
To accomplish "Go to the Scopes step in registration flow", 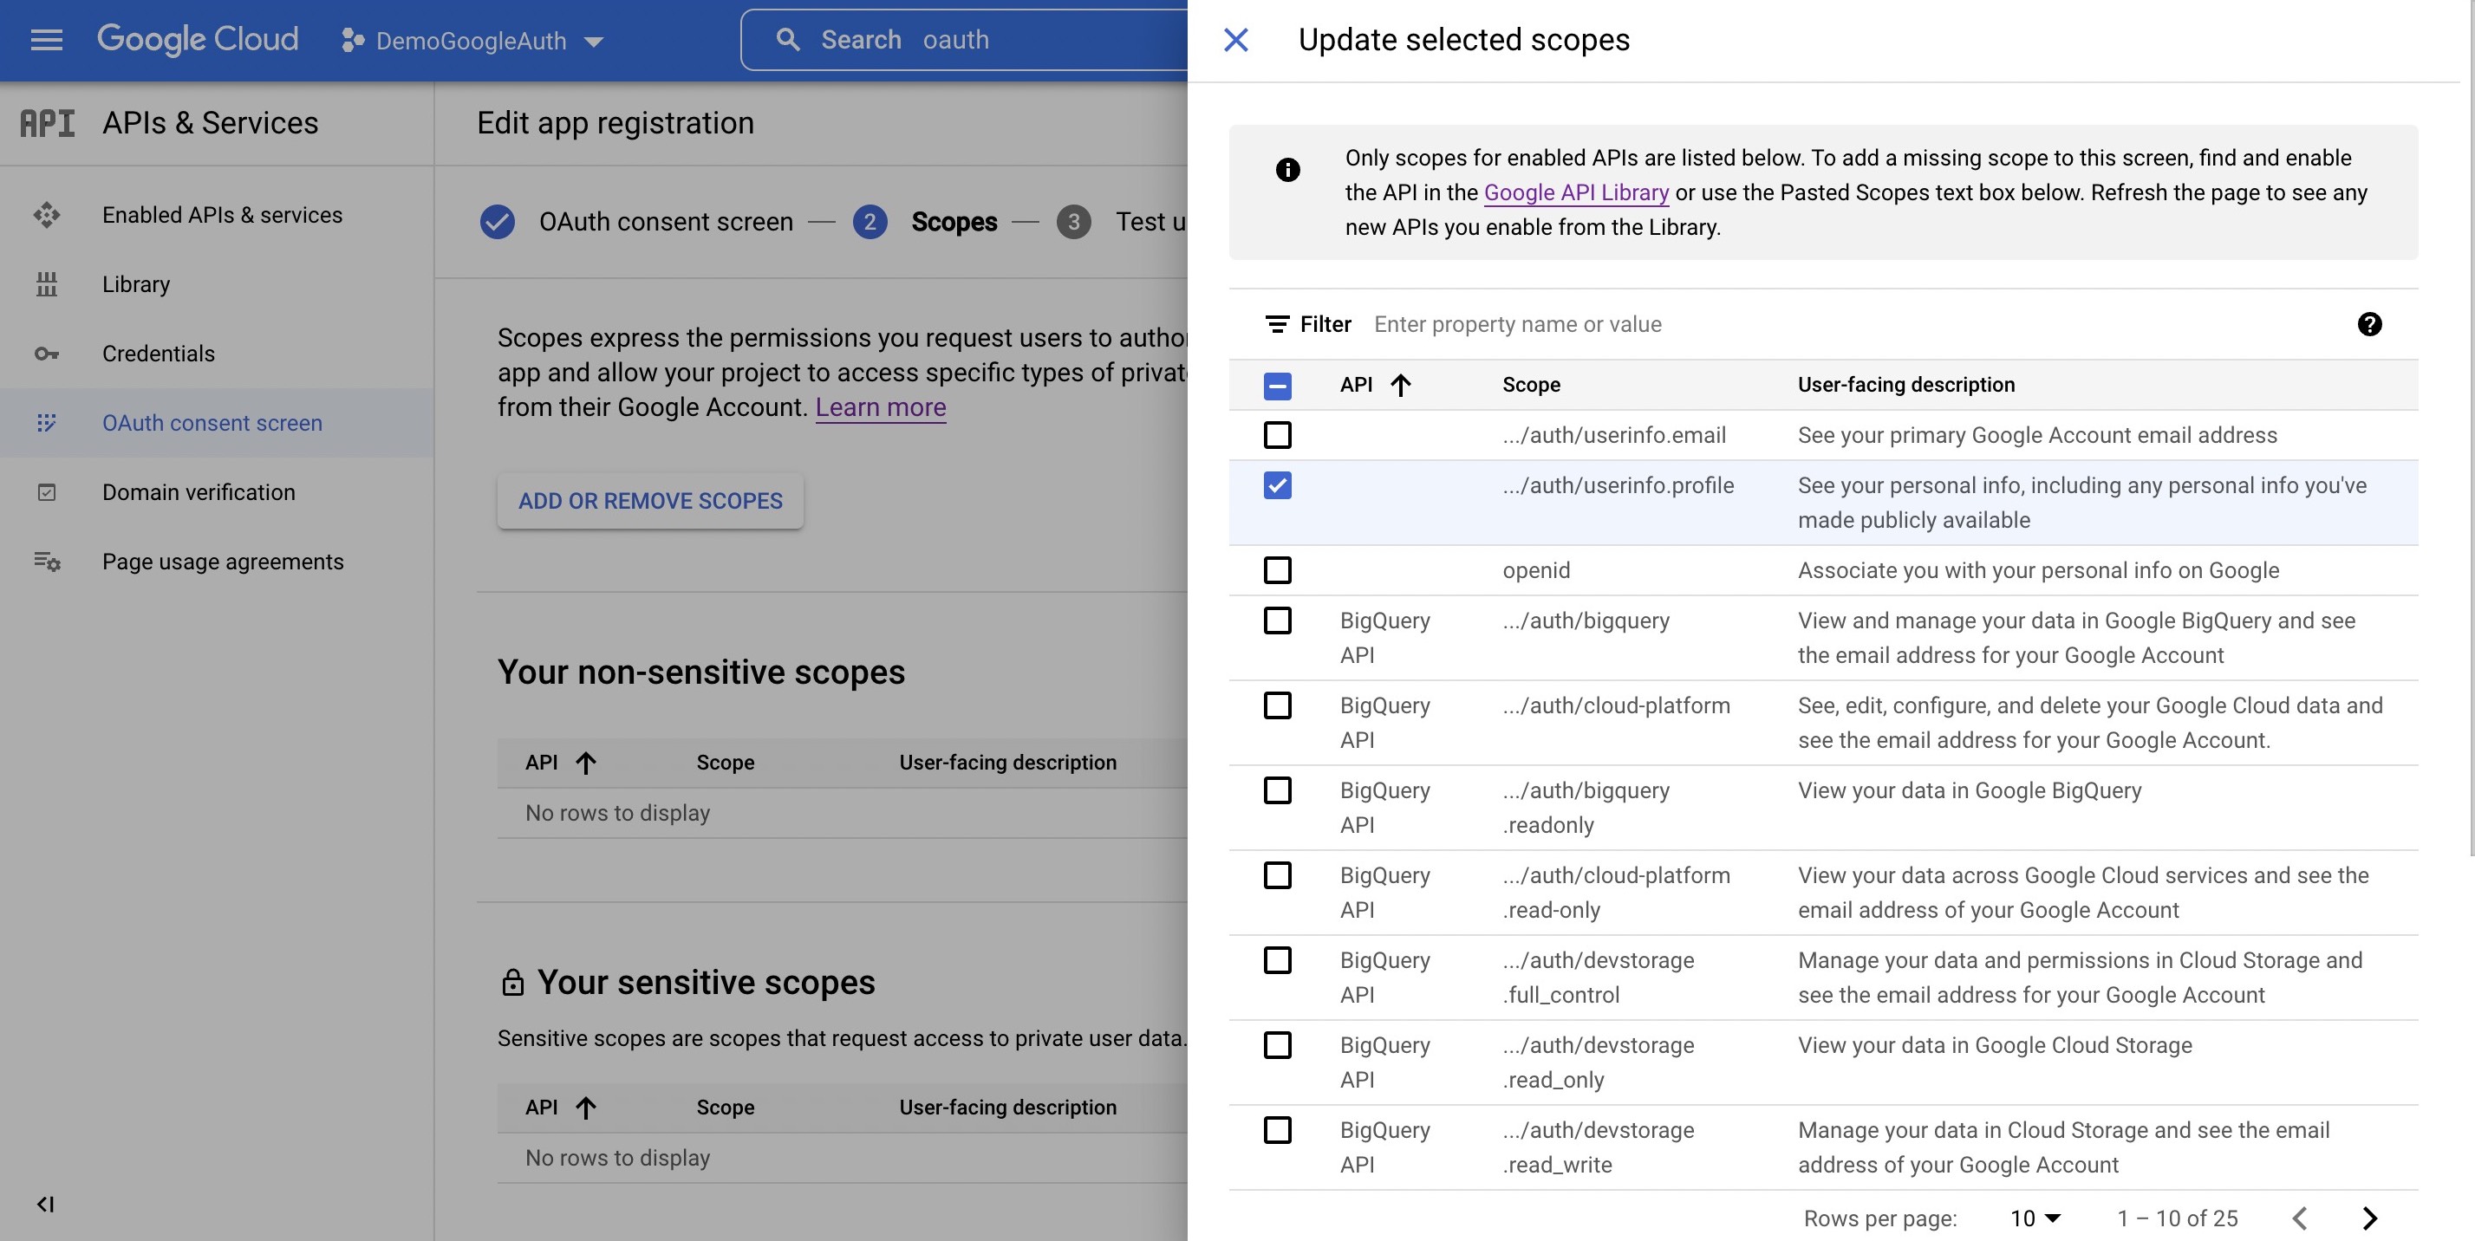I will [953, 222].
